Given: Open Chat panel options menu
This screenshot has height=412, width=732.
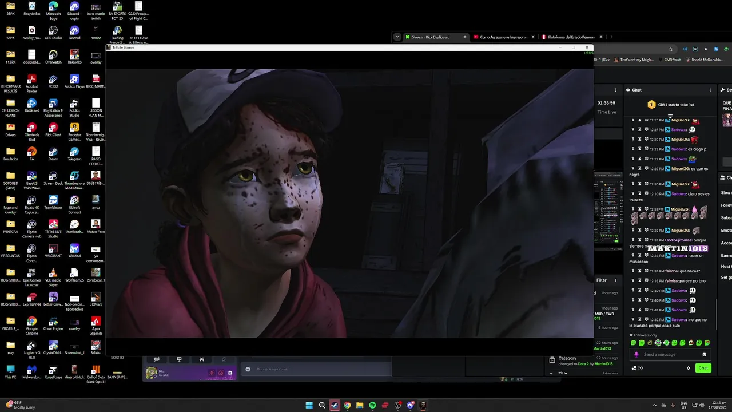Looking at the screenshot, I should (710, 90).
